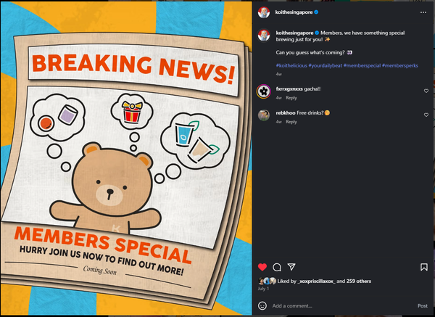Like the gacha comment by fxrrxgxnxxs
435x317 pixels.
coord(426,91)
